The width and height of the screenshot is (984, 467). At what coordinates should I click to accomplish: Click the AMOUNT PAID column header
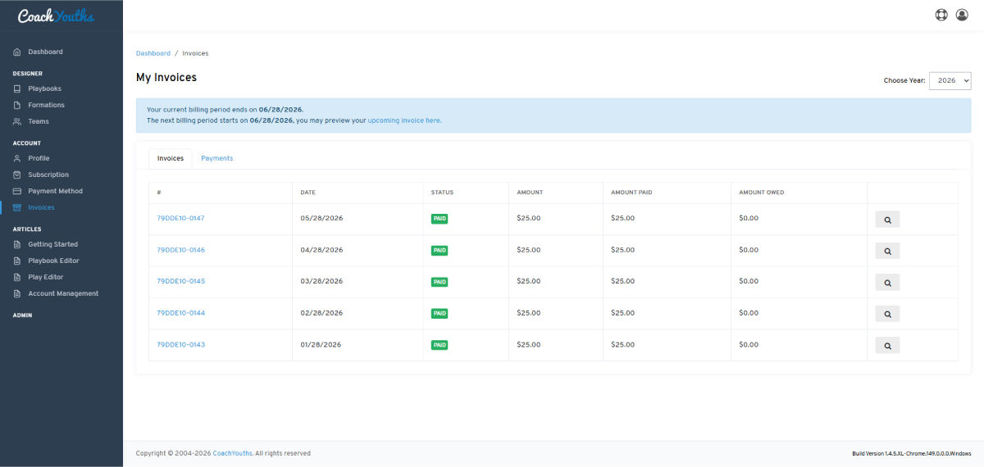[x=631, y=193]
